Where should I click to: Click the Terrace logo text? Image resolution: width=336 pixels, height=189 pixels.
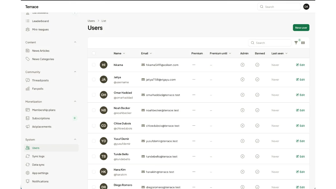(x=32, y=7)
